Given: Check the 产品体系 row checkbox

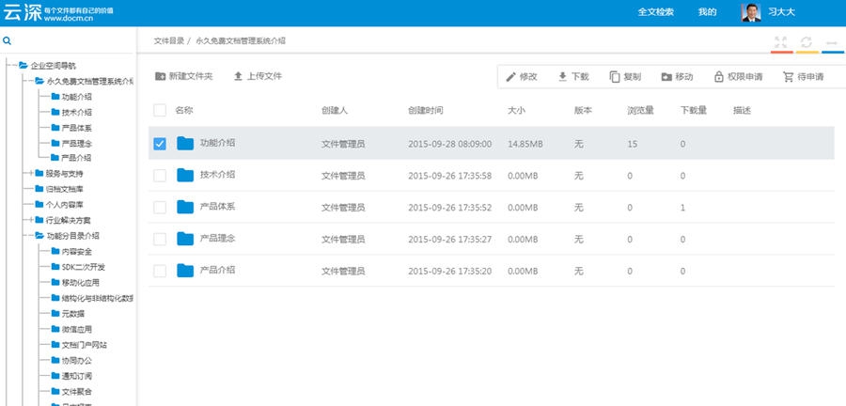Looking at the screenshot, I should pos(160,207).
